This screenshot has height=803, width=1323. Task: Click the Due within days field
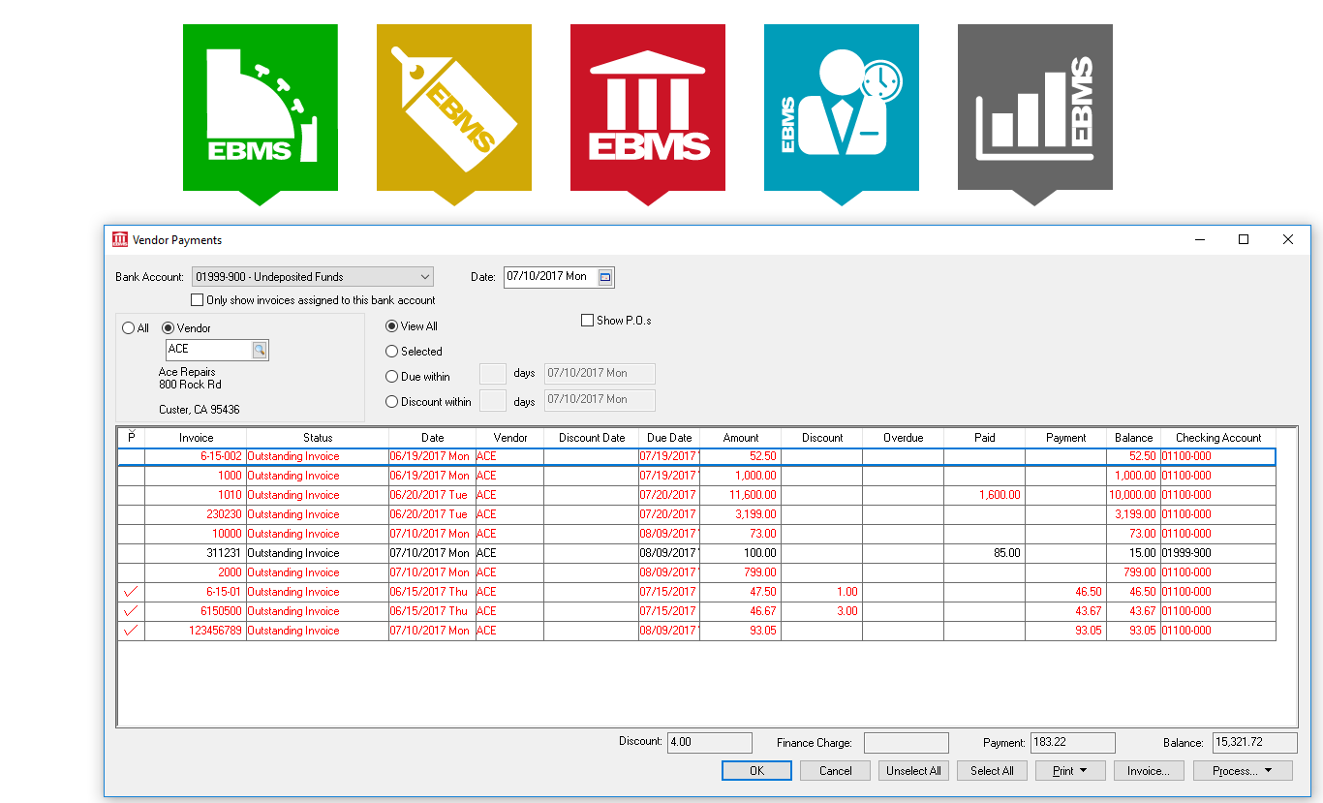click(493, 374)
